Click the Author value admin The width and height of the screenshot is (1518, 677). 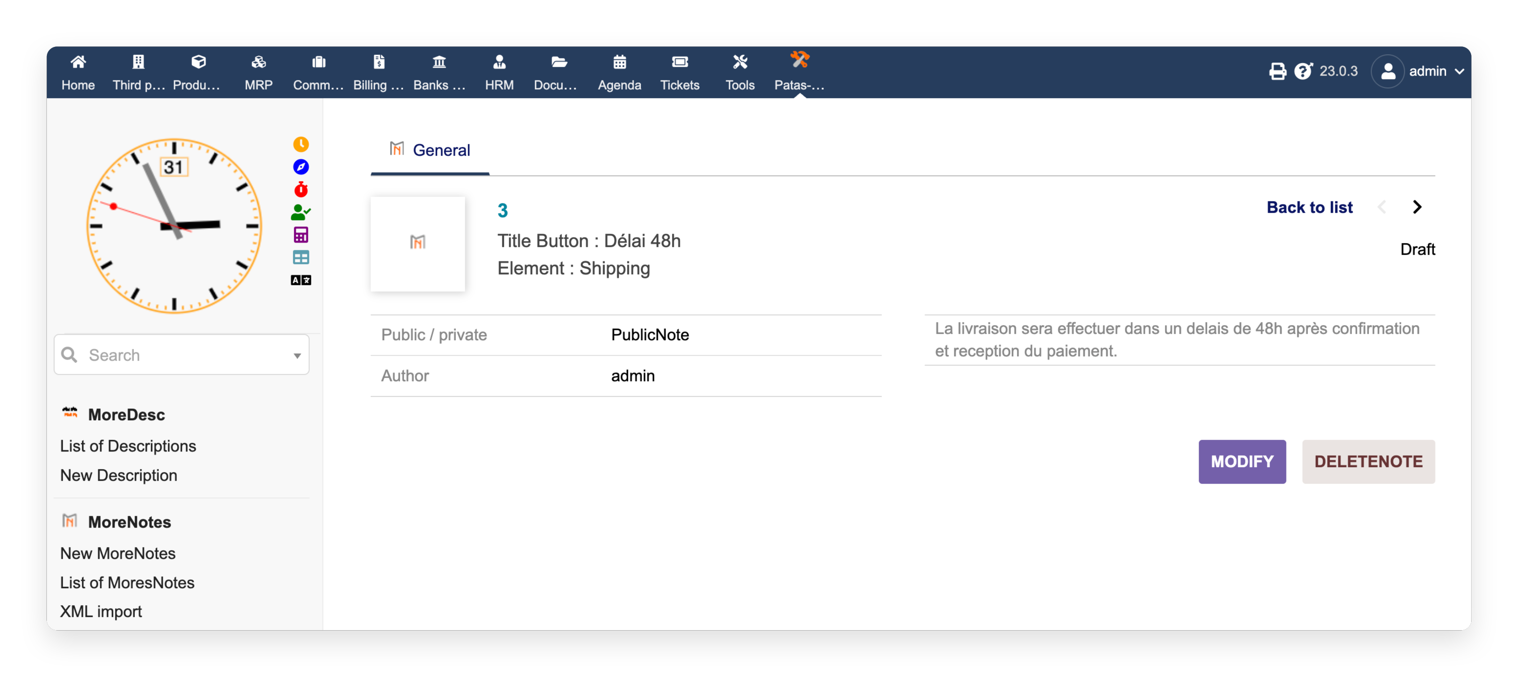(x=633, y=375)
